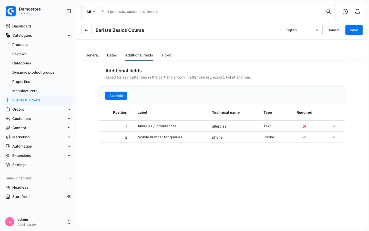Click the Sales Channels three-dot menu
Screen dimensions: 369x231
[69, 178]
